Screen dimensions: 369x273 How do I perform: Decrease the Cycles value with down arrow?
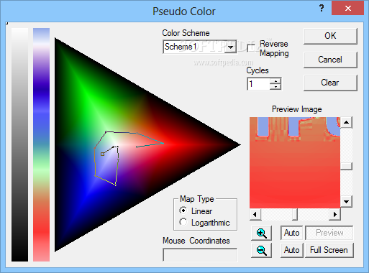pyautogui.click(x=275, y=87)
